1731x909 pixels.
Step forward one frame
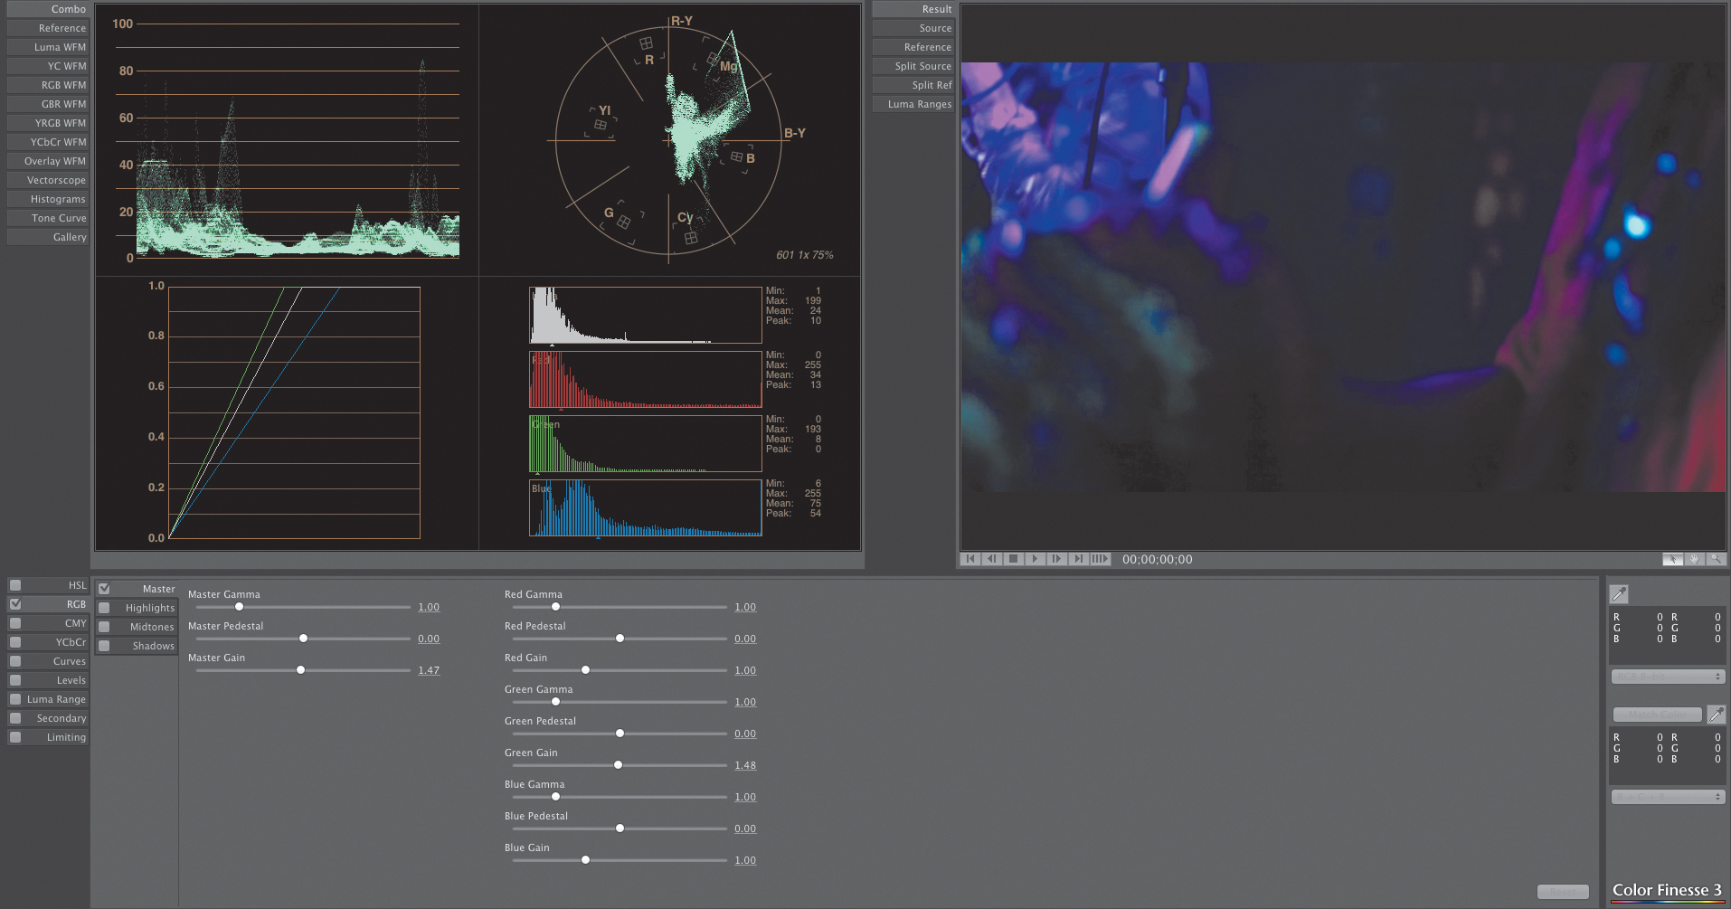[1056, 559]
